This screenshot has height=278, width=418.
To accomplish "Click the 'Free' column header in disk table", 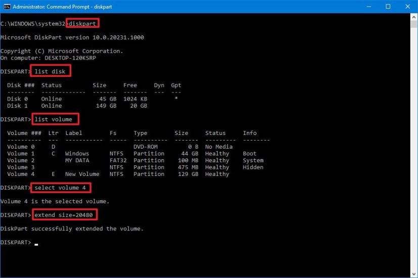I will pyautogui.click(x=130, y=85).
